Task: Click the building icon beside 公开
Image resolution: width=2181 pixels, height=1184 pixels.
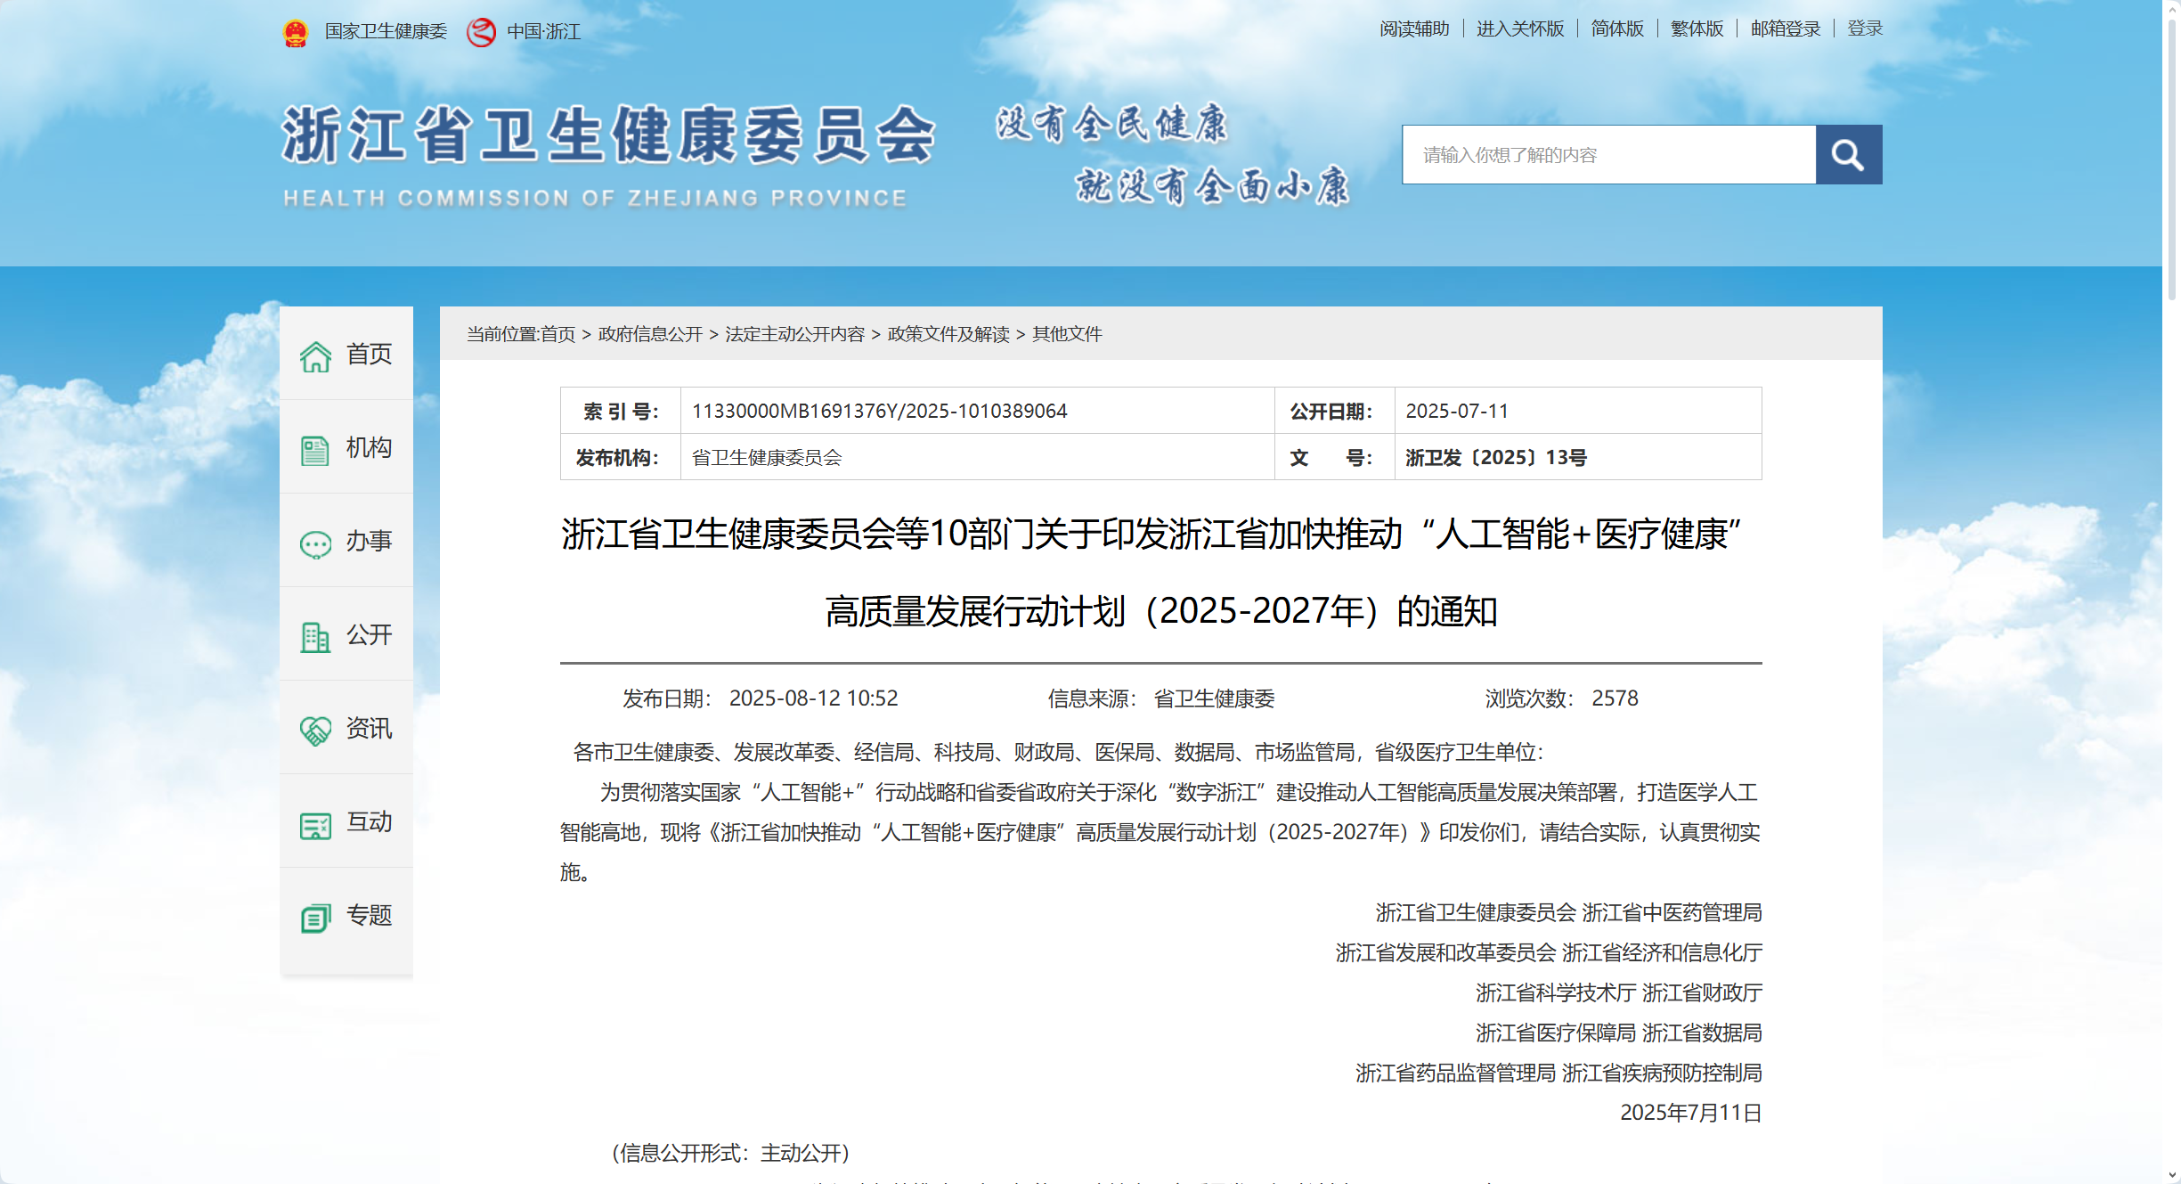Action: 315,637
